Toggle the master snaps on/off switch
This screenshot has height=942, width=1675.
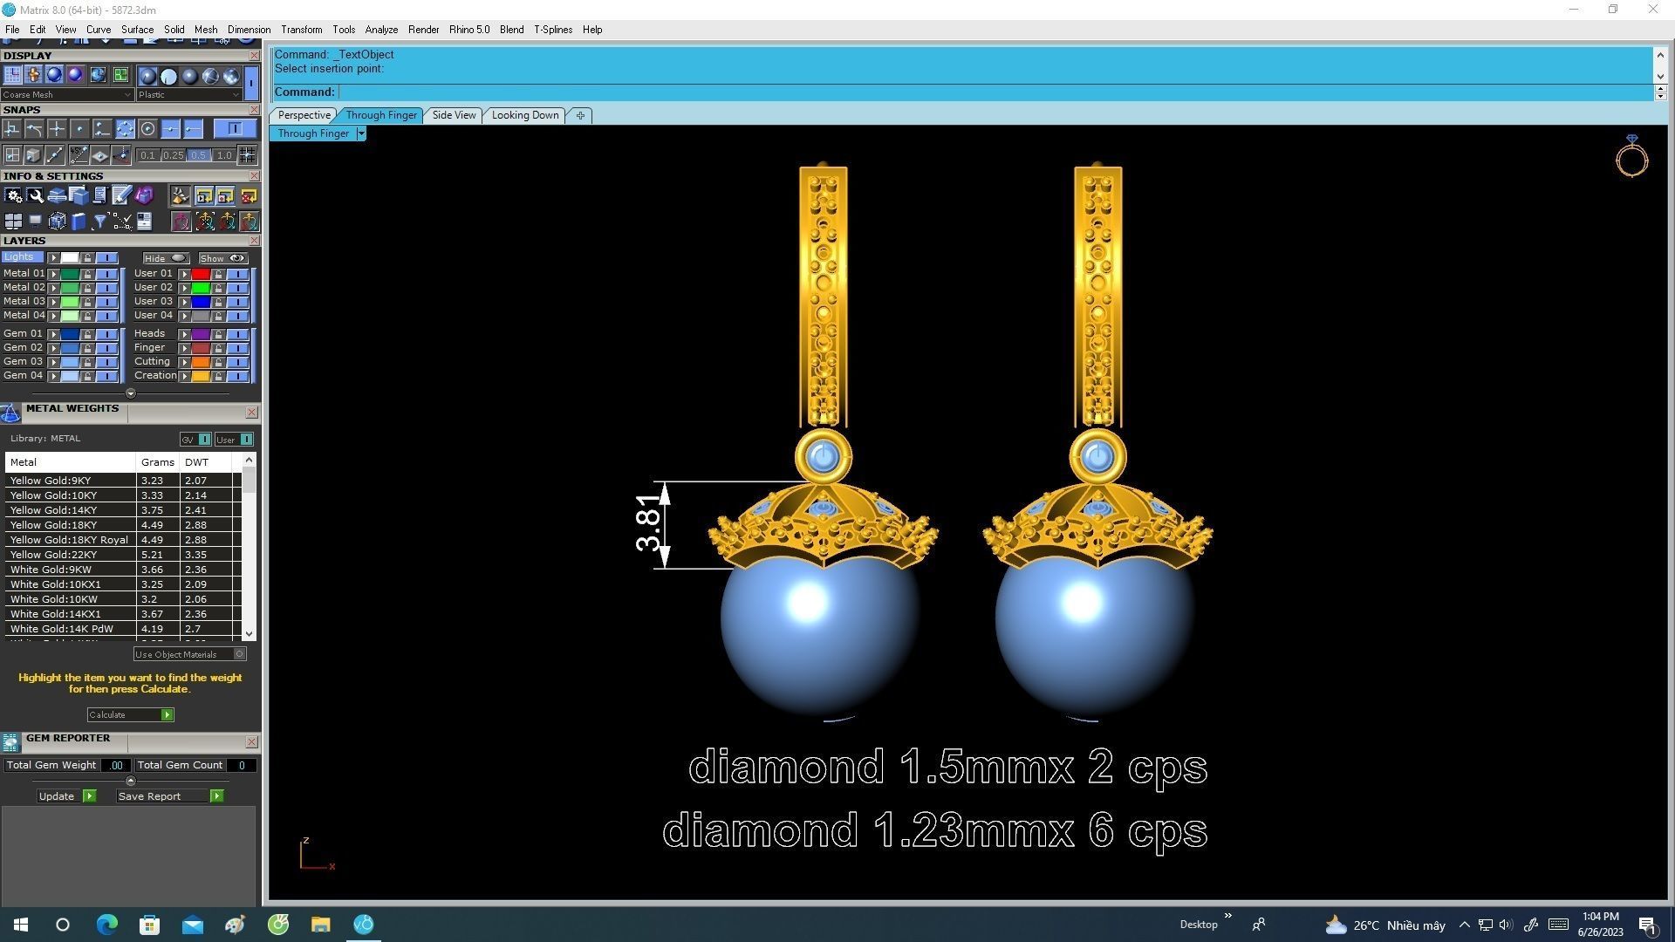click(235, 129)
